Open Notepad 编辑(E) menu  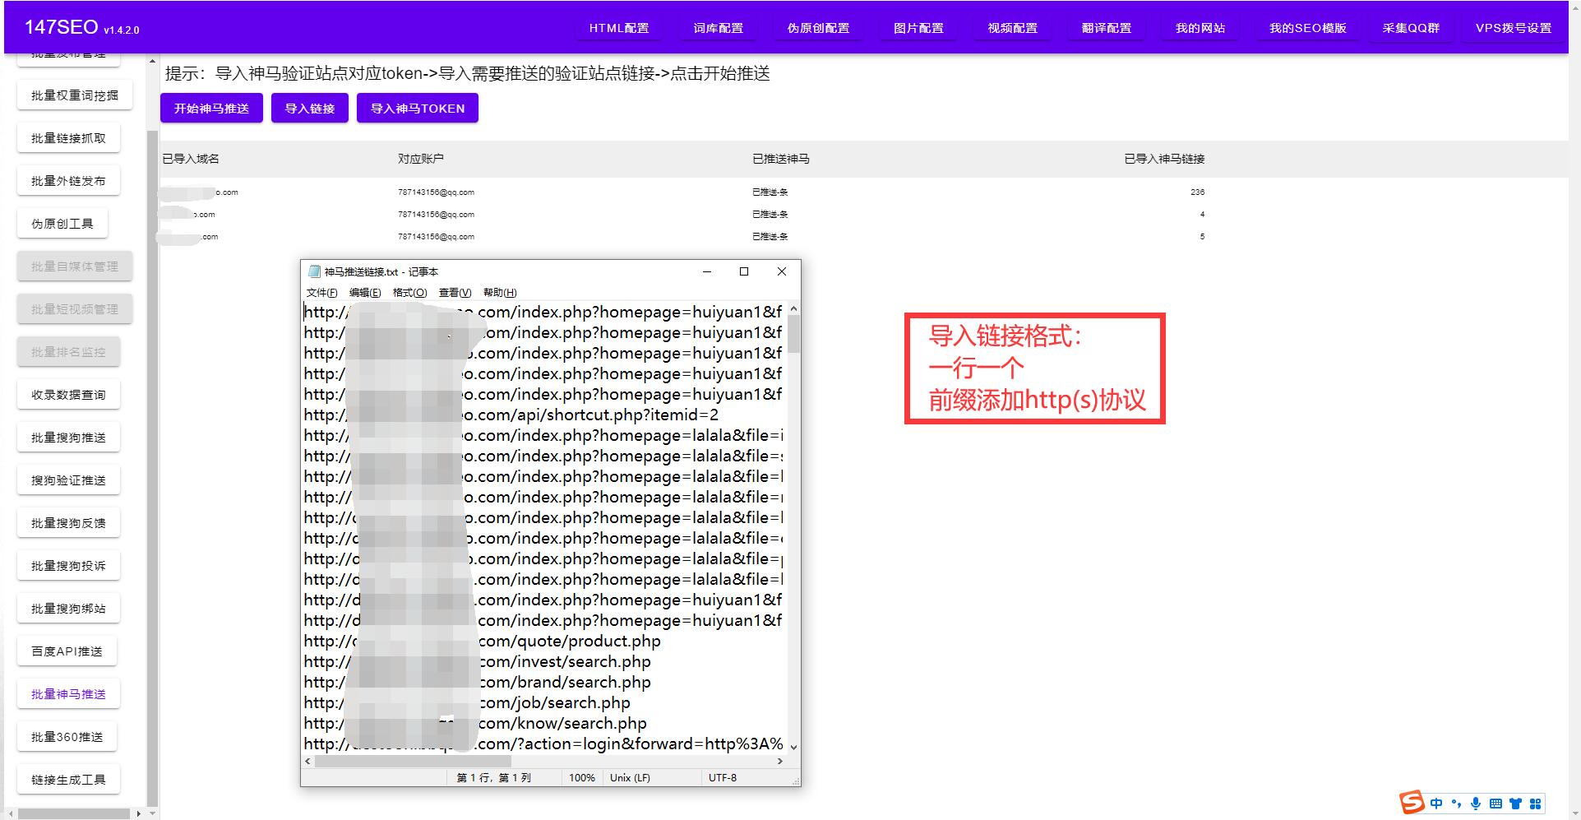[365, 293]
